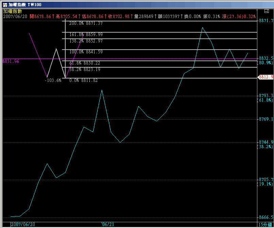Click the panel layout icon at top right
The width and height of the screenshot is (274, 228).
coord(267,11)
